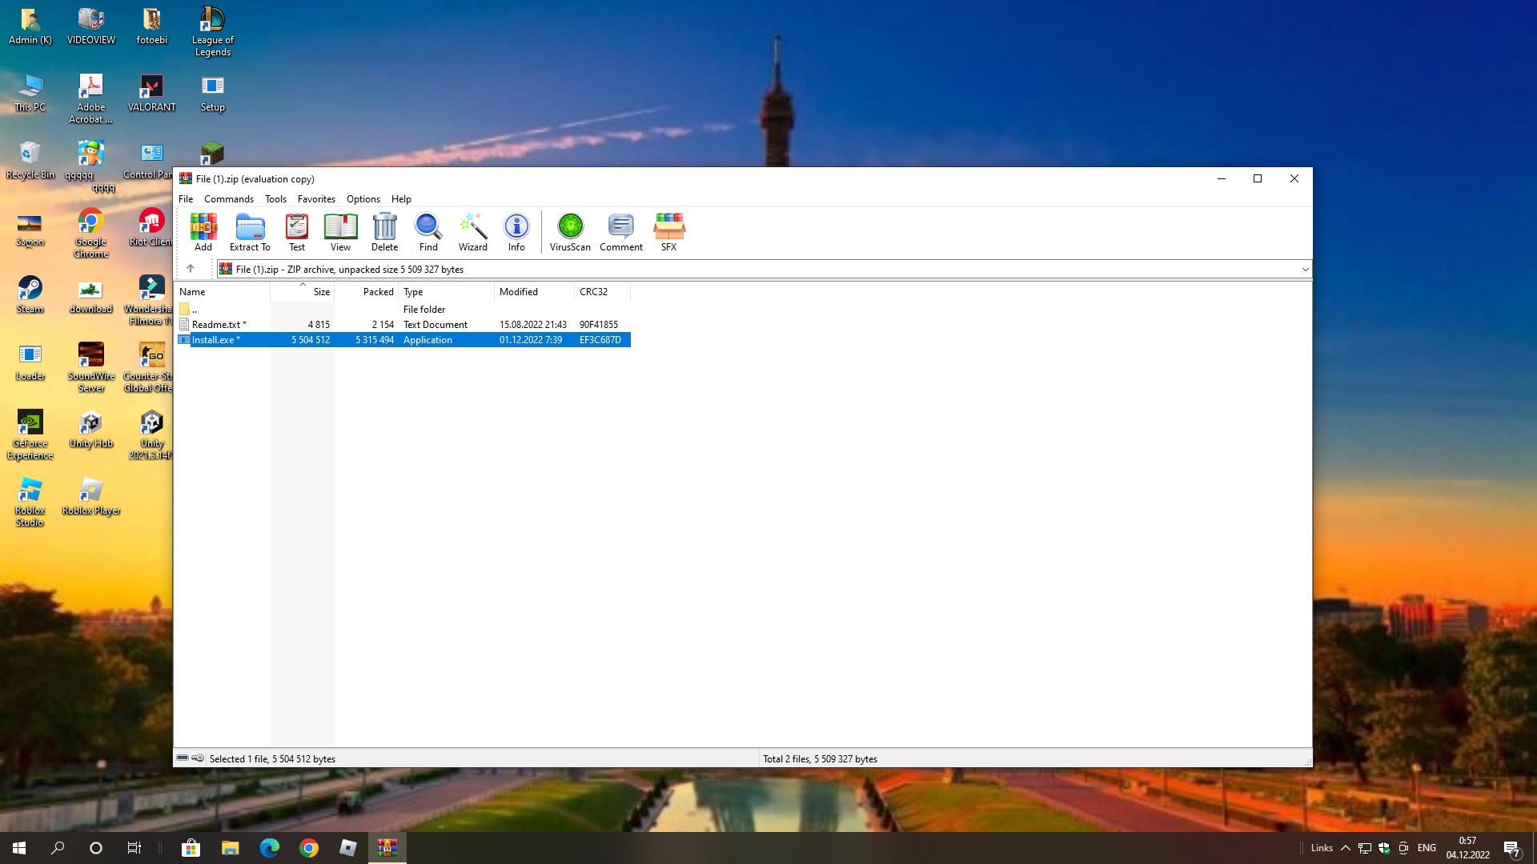The height and width of the screenshot is (864, 1537).
Task: Run VirusScan on the archive
Action: click(570, 231)
